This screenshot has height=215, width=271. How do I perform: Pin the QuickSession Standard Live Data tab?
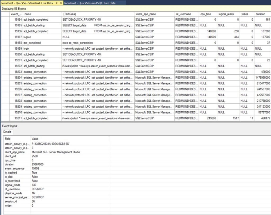coord(56,3)
